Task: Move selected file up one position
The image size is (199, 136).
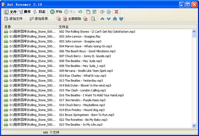Action: [102, 19]
